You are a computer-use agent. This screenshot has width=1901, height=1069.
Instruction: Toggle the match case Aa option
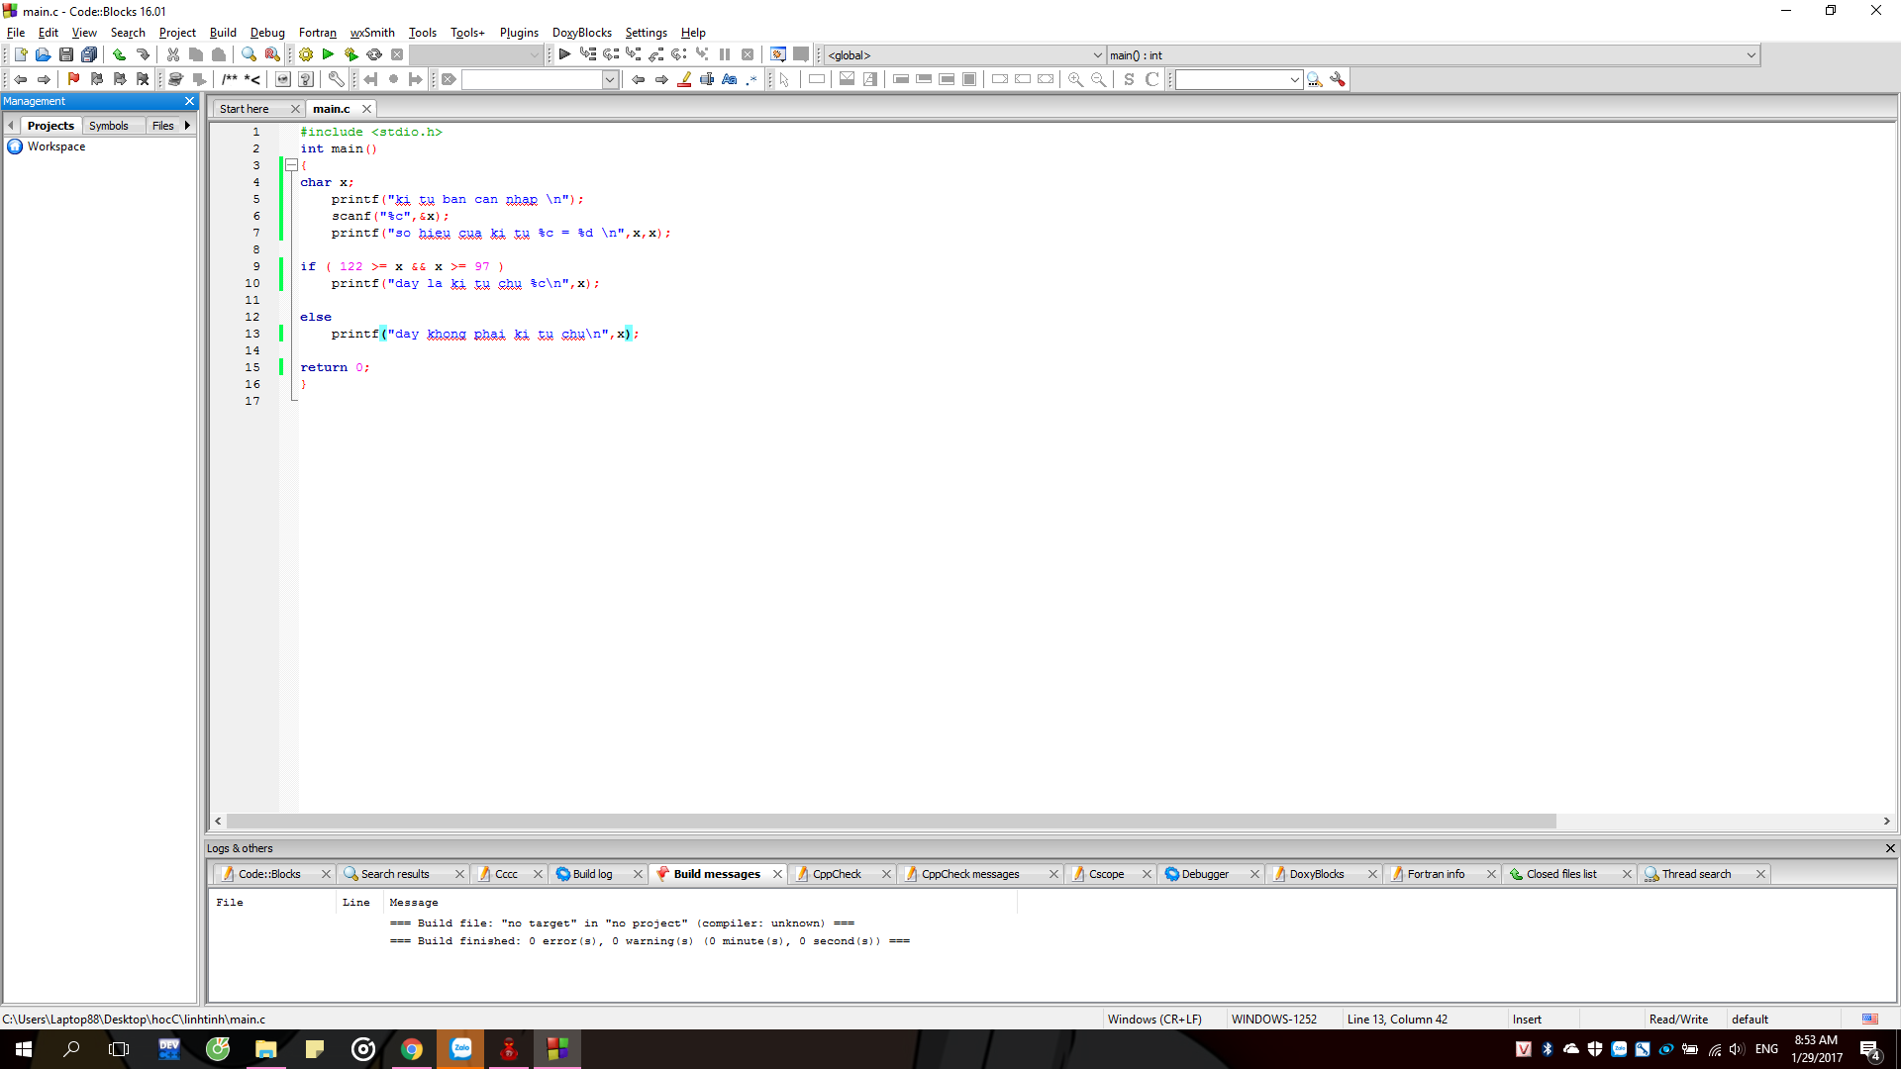[730, 79]
